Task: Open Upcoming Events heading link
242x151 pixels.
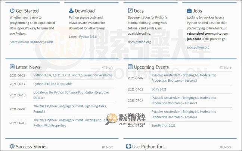Action: (x=151, y=67)
